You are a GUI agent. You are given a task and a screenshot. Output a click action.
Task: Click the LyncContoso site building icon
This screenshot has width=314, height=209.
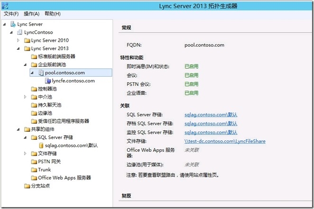tap(19, 32)
